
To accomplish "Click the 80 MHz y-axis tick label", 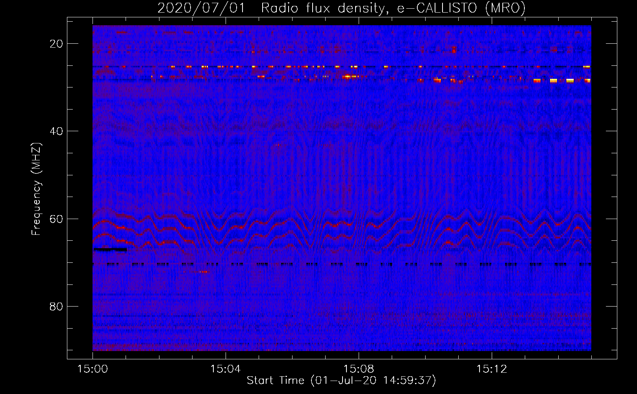I will [x=56, y=307].
